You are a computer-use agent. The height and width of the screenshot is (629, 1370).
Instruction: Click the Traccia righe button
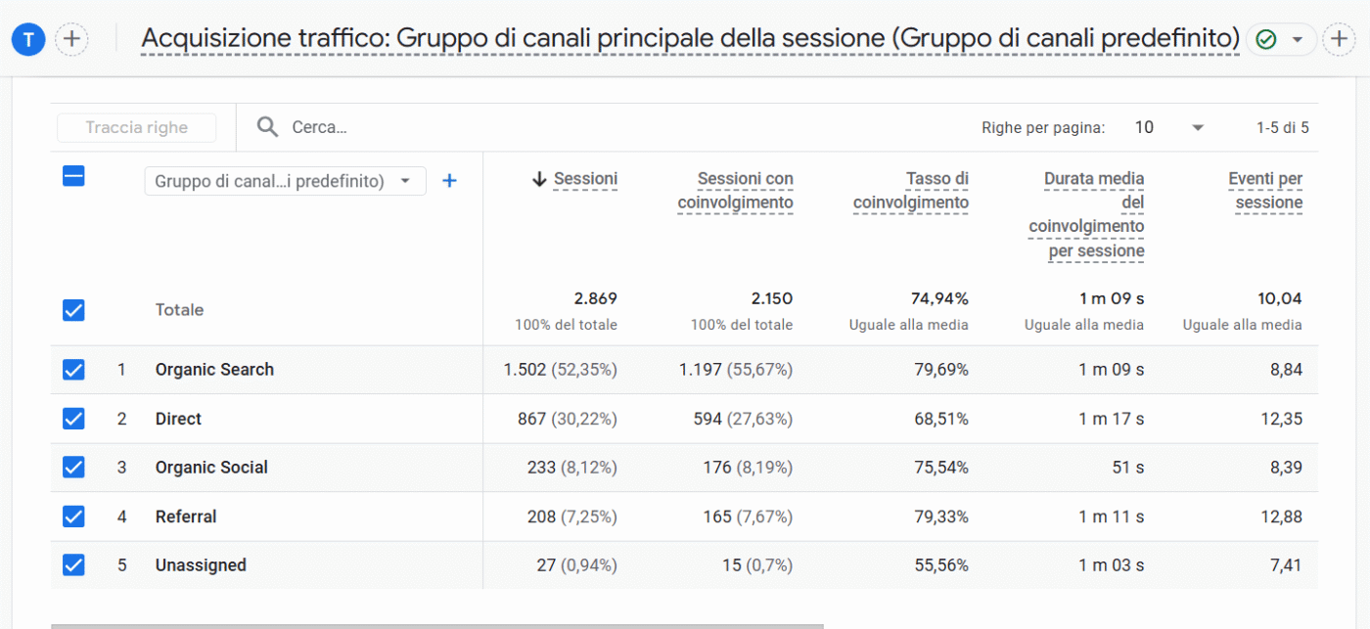coord(136,127)
